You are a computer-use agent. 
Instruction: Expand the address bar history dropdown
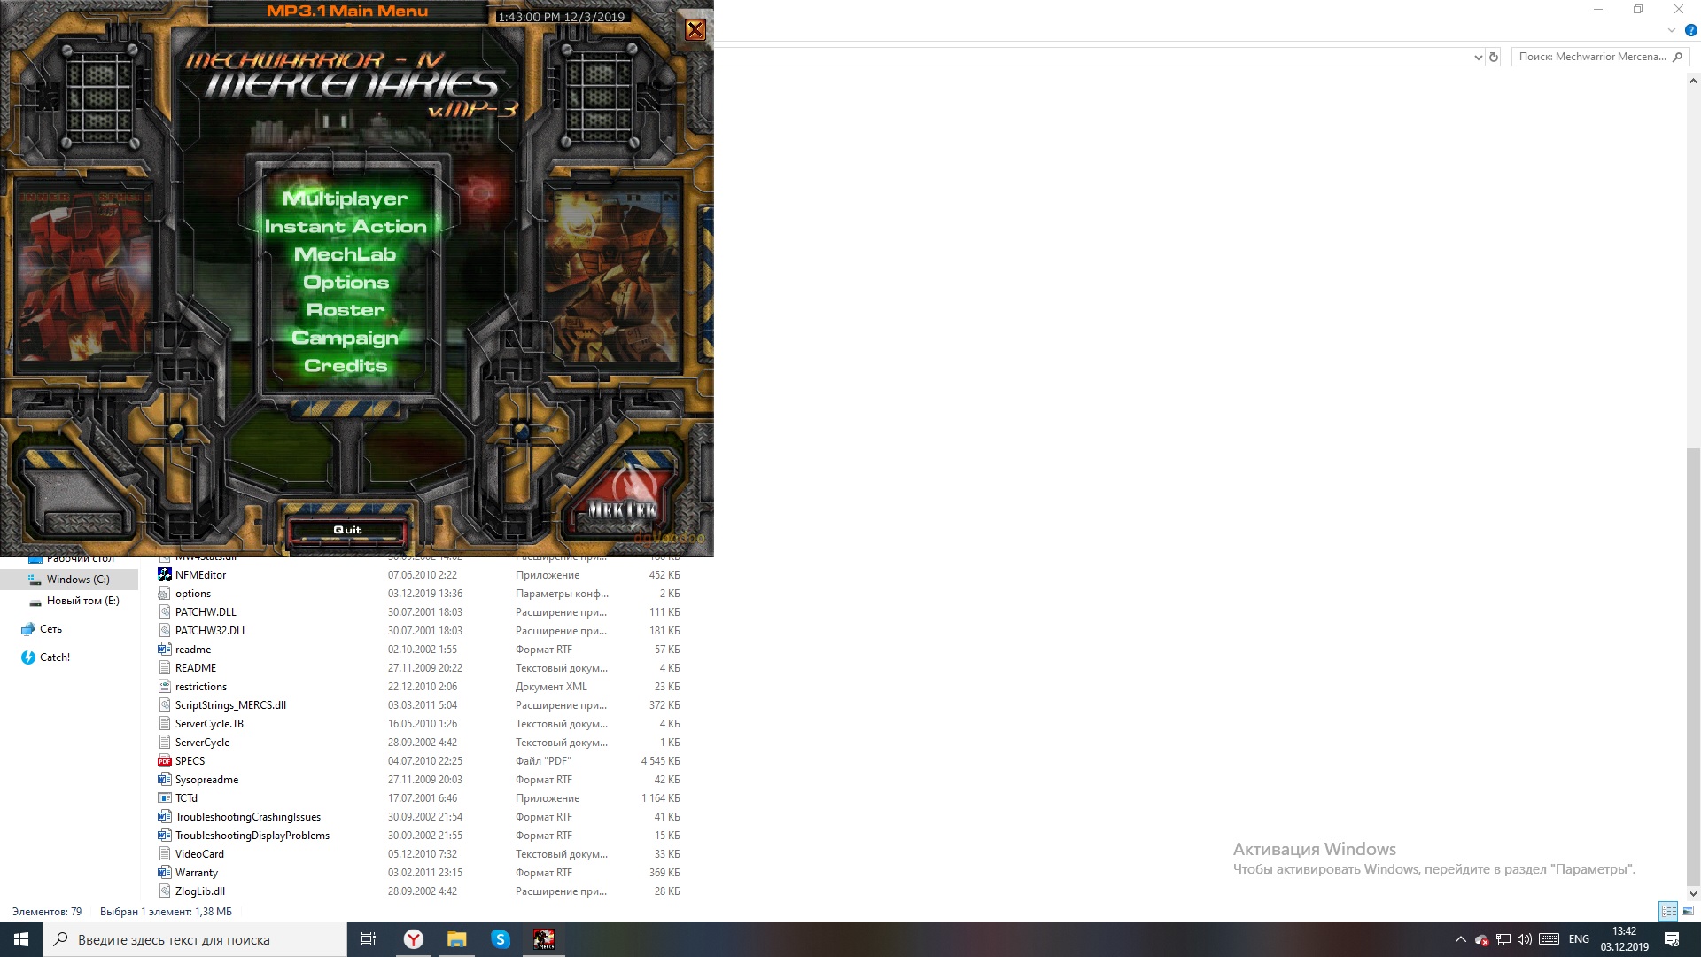point(1477,57)
